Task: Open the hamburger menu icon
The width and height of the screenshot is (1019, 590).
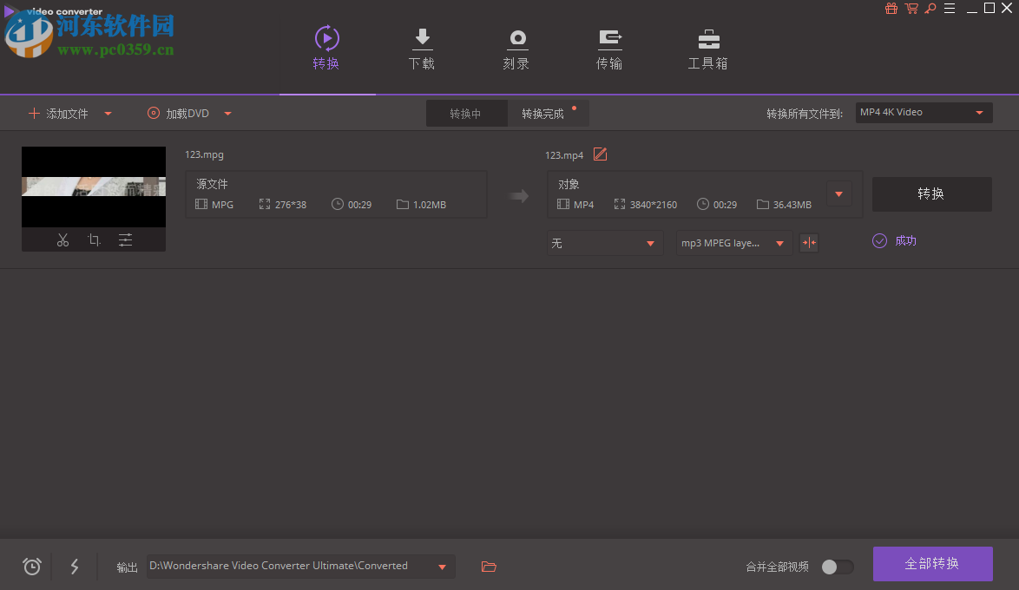Action: tap(950, 9)
